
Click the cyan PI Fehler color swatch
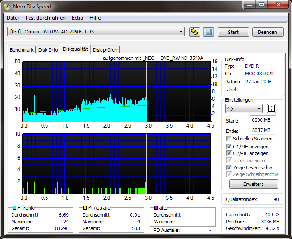click(14, 208)
